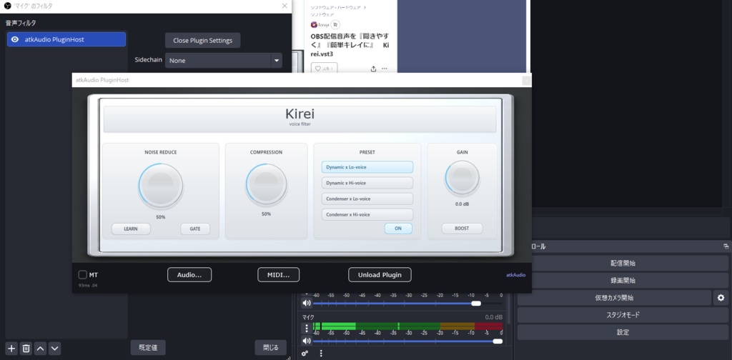Click the OBS logo in filter window title
Viewport: 732px width, 360px height.
coord(7,6)
